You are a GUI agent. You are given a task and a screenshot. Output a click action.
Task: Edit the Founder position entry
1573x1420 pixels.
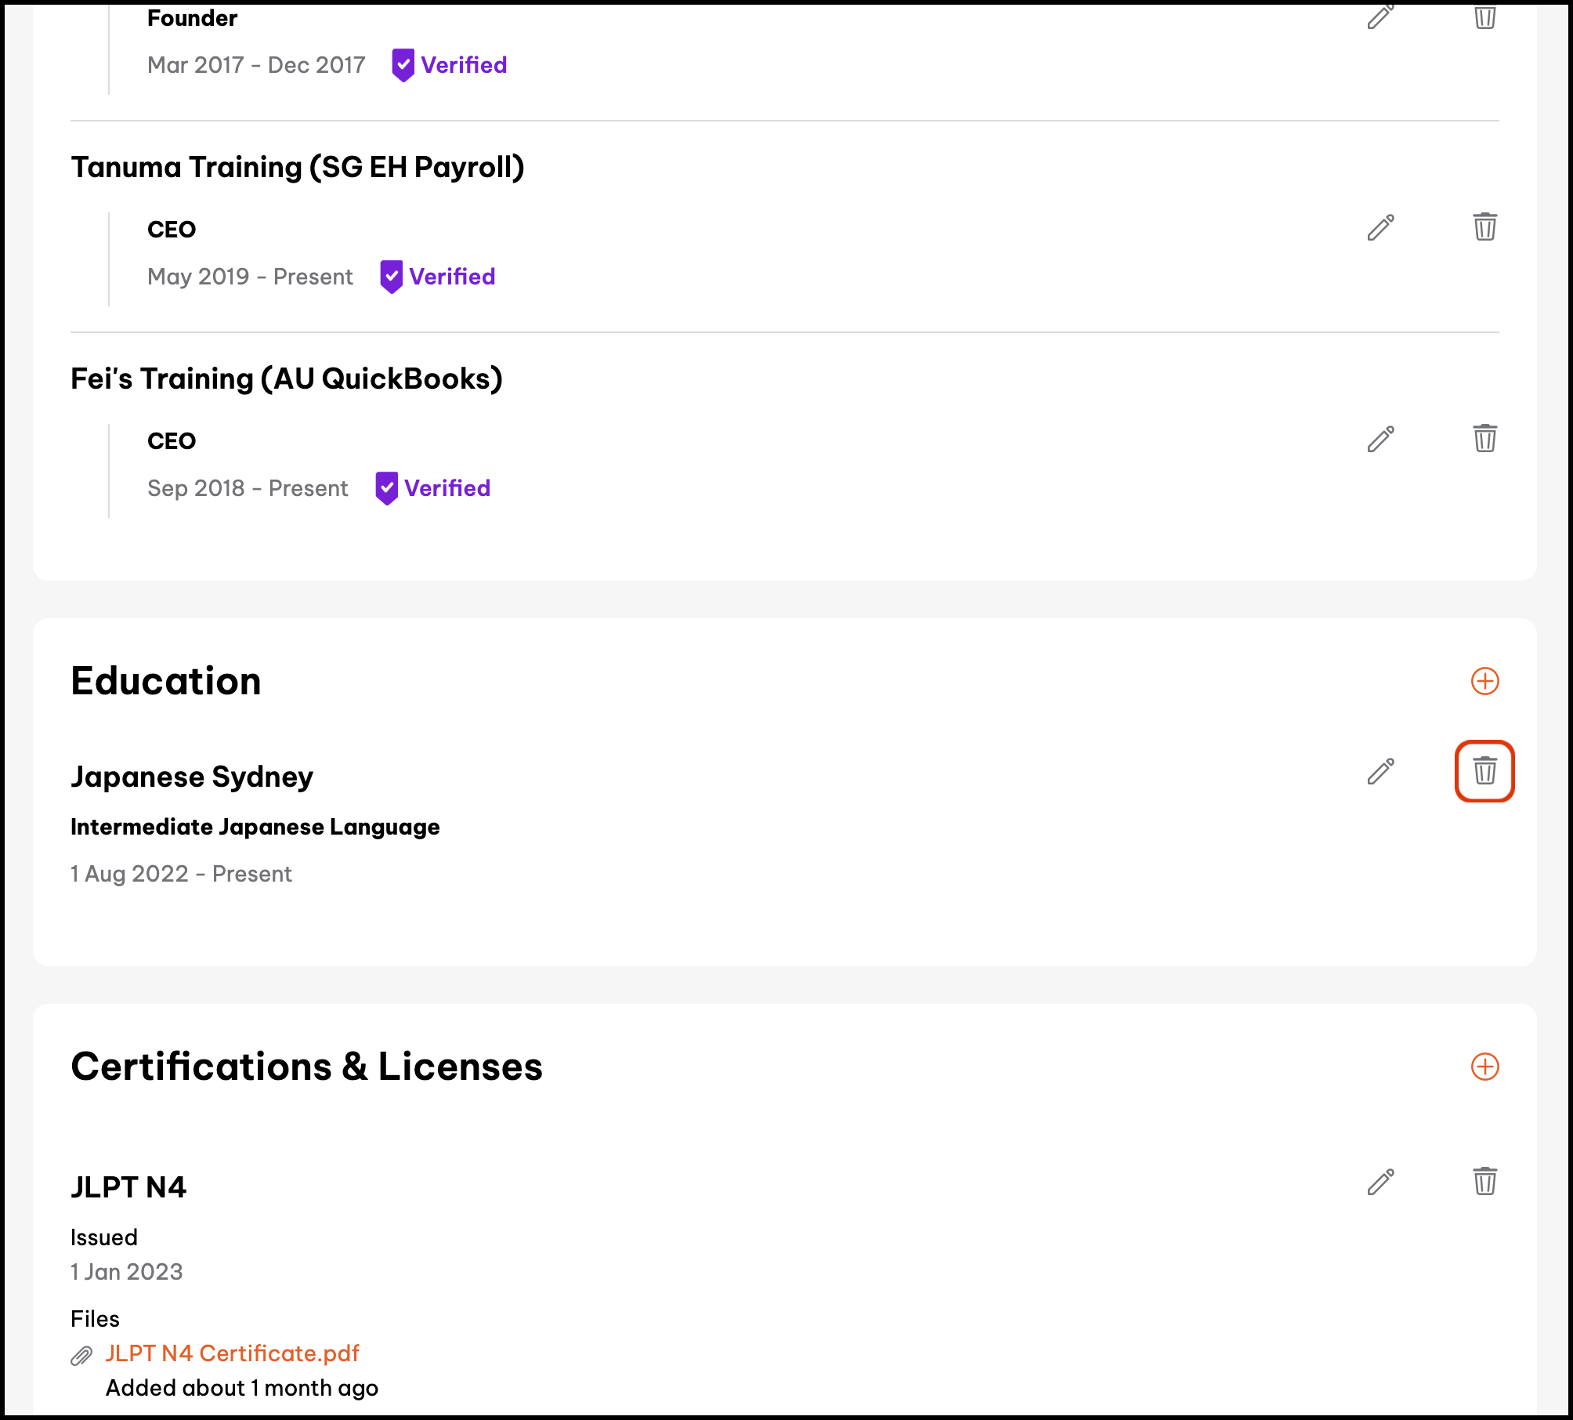tap(1380, 16)
